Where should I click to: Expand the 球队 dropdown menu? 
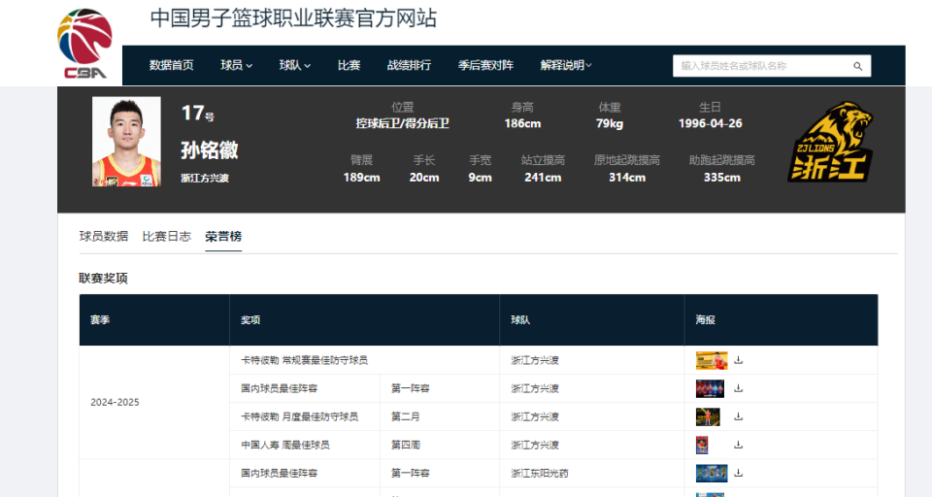coord(295,65)
